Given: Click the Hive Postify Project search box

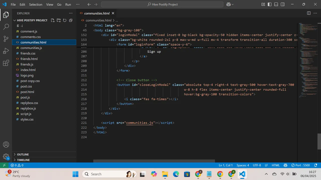Looking at the screenshot, I should point(162,4).
